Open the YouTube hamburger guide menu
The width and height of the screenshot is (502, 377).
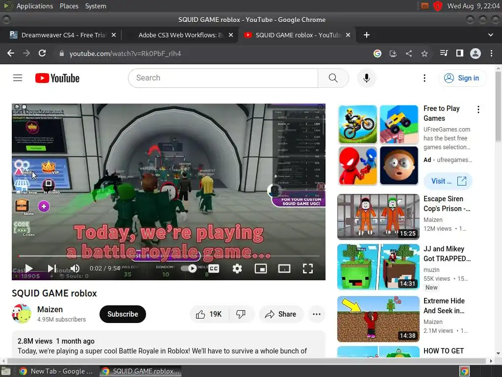pyautogui.click(x=18, y=78)
